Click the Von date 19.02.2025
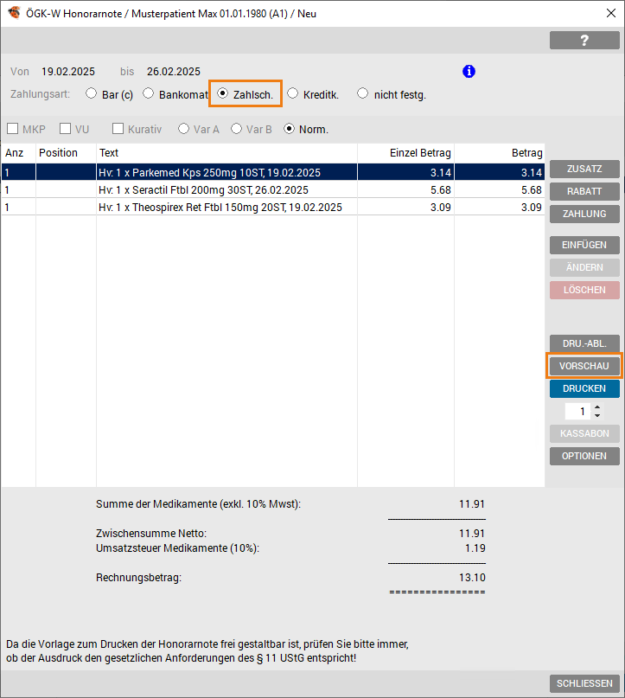This screenshot has height=698, width=625. pyautogui.click(x=68, y=72)
